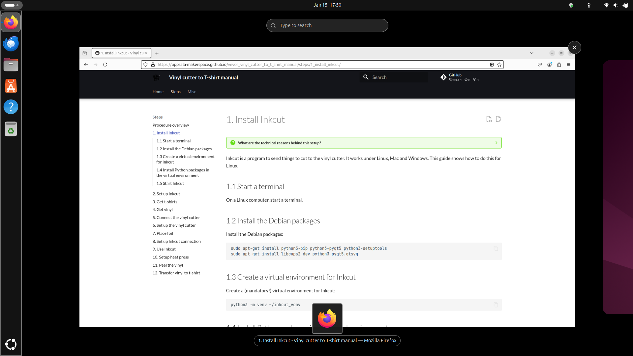Screen dimensions: 633x356
Task: Copy the apt-get install code block
Action: click(x=496, y=249)
